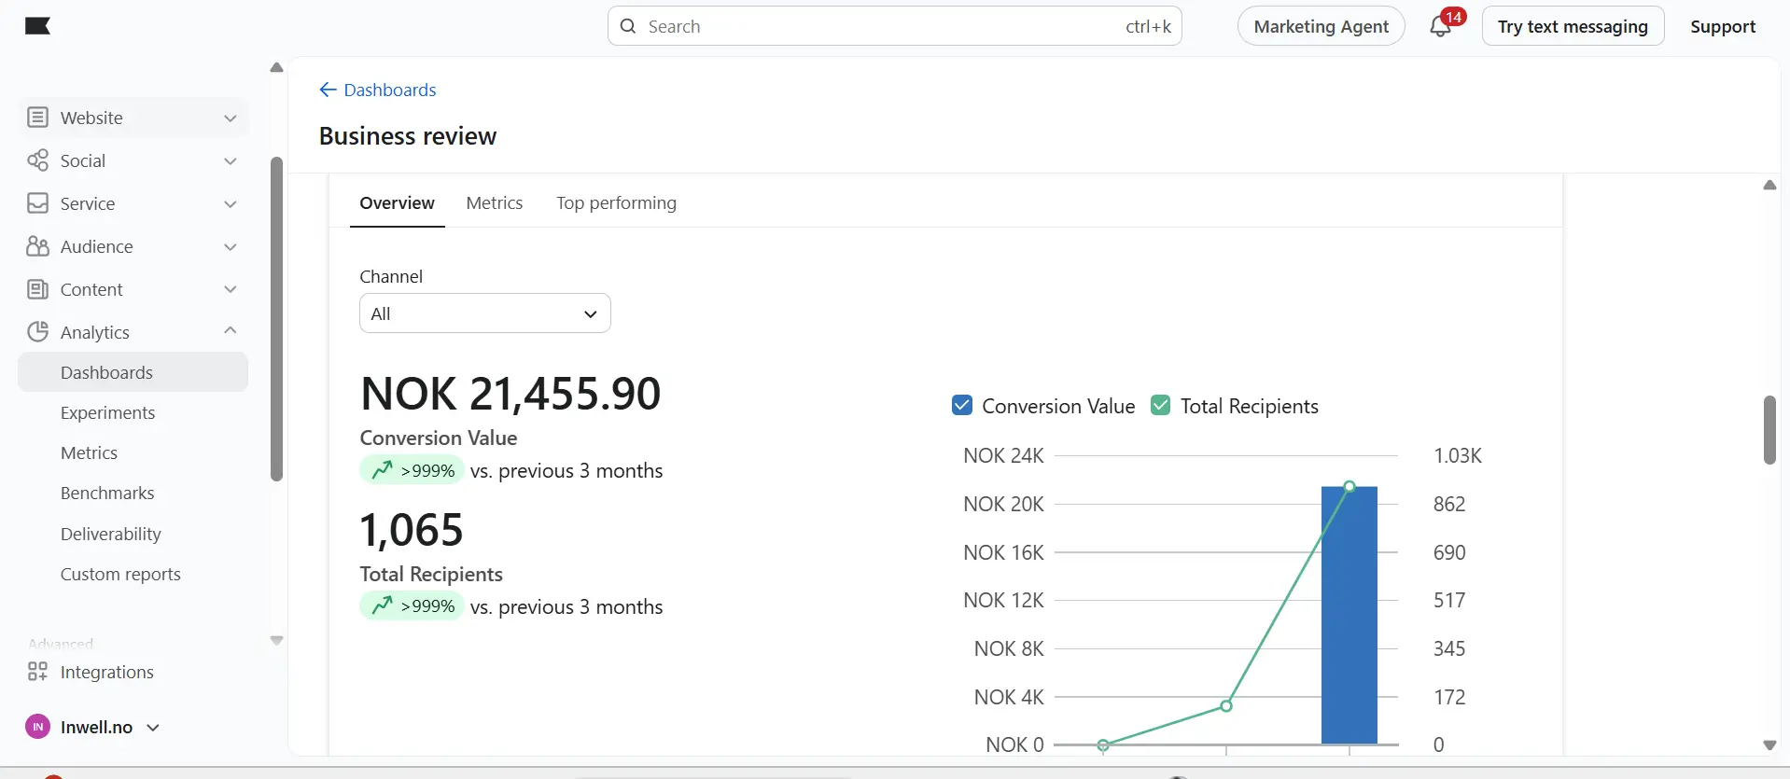Click the Klaviyo flag logo

point(37,26)
